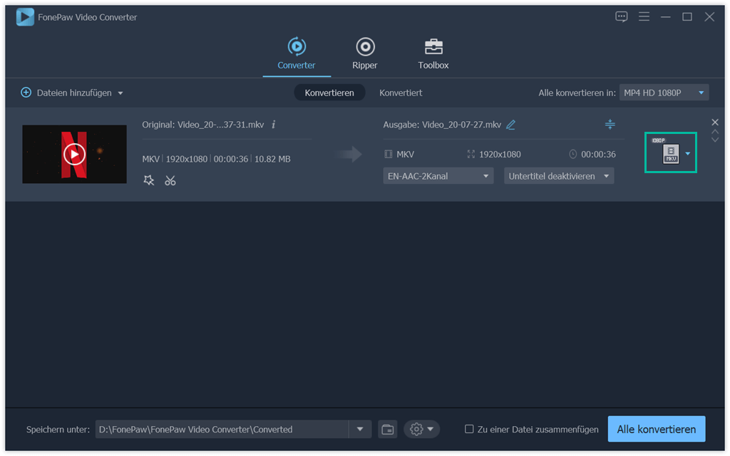Open the MKV 1080P output format selector
Image resolution: width=730 pixels, height=456 pixels.
(x=670, y=152)
